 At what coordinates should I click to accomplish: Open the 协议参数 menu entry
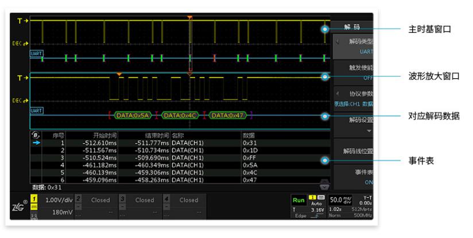[353, 98]
